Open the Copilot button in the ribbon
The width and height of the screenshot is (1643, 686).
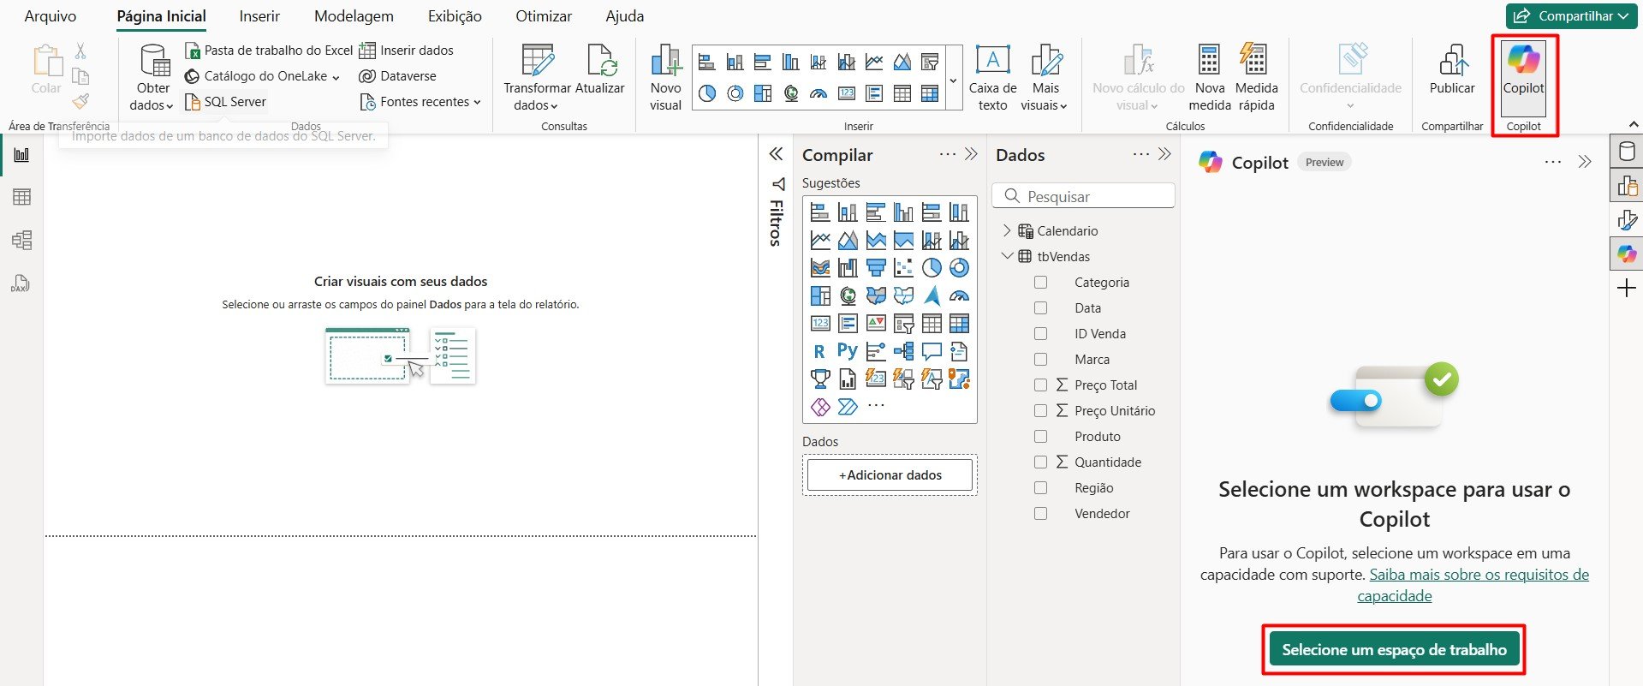[1523, 77]
